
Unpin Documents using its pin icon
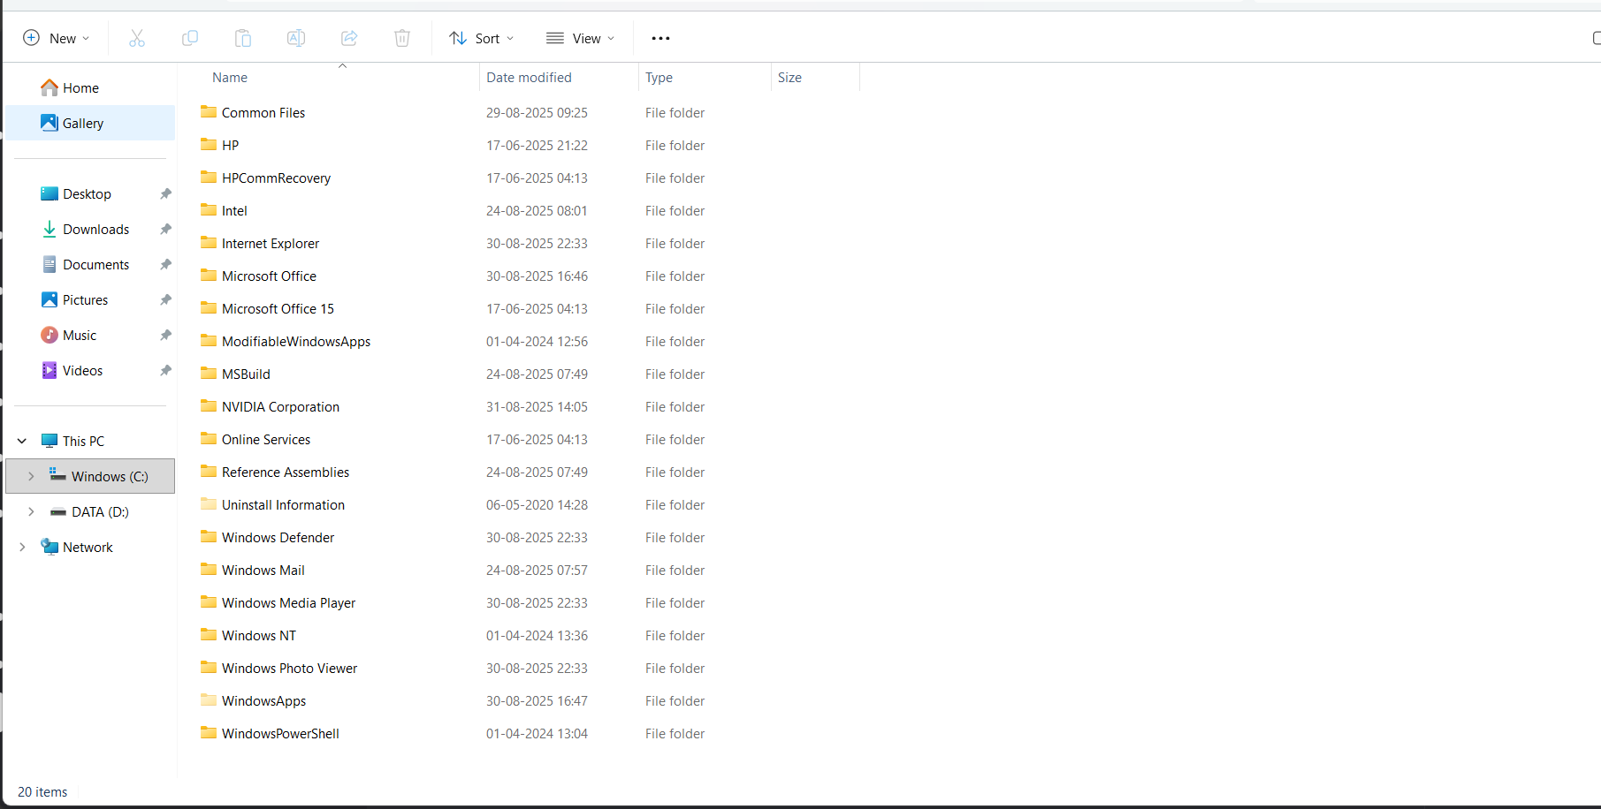click(165, 264)
